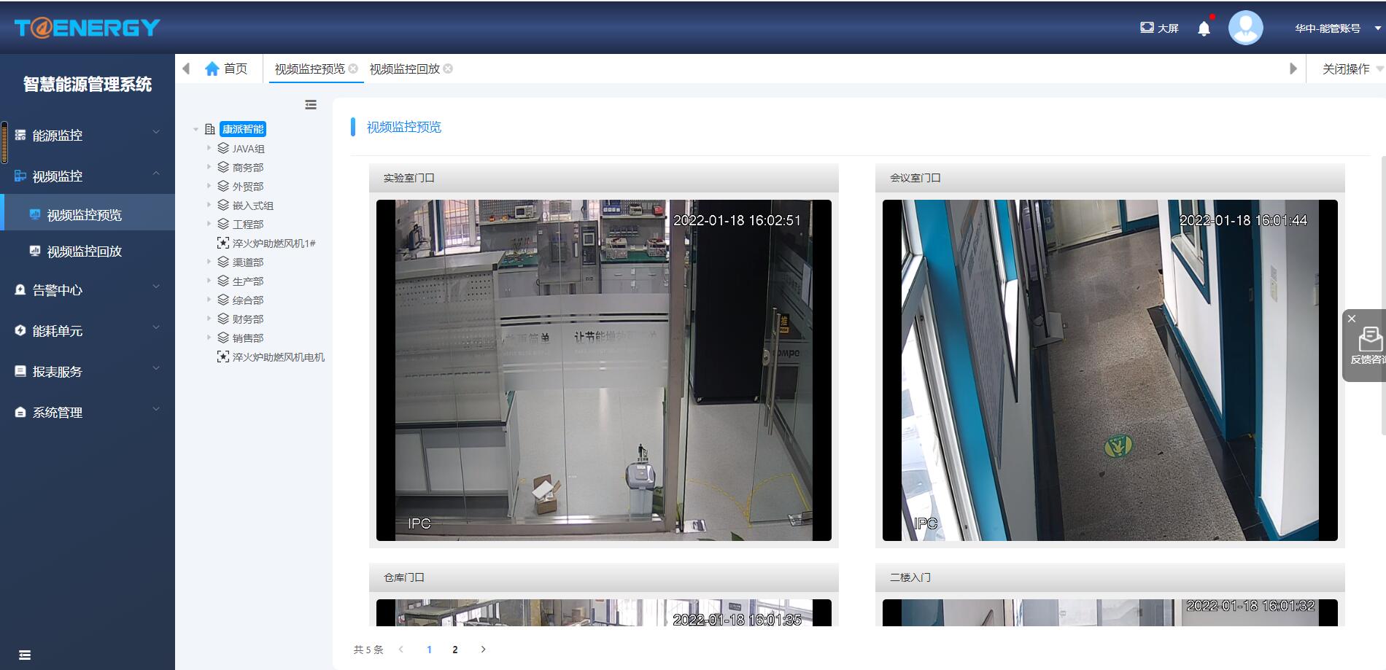Click the 报表服务 sidebar icon

pos(20,371)
